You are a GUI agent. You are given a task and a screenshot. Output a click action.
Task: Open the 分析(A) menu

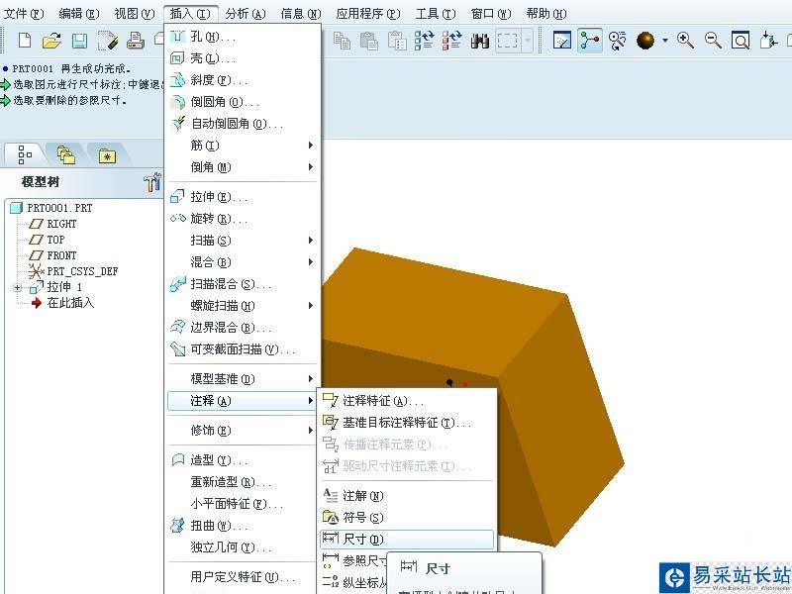click(x=246, y=14)
